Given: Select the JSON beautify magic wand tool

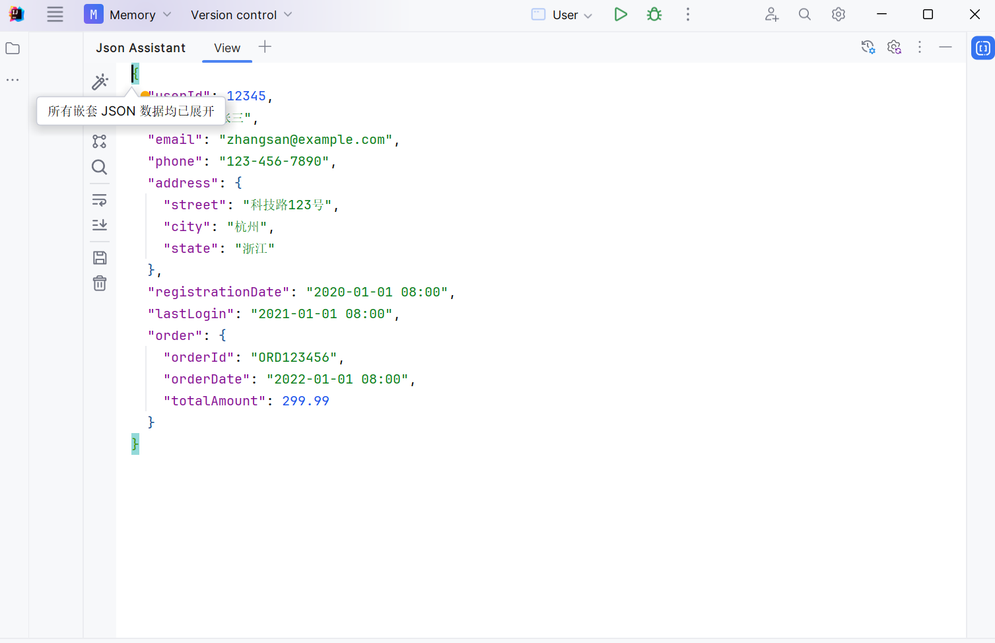Looking at the screenshot, I should (x=99, y=81).
